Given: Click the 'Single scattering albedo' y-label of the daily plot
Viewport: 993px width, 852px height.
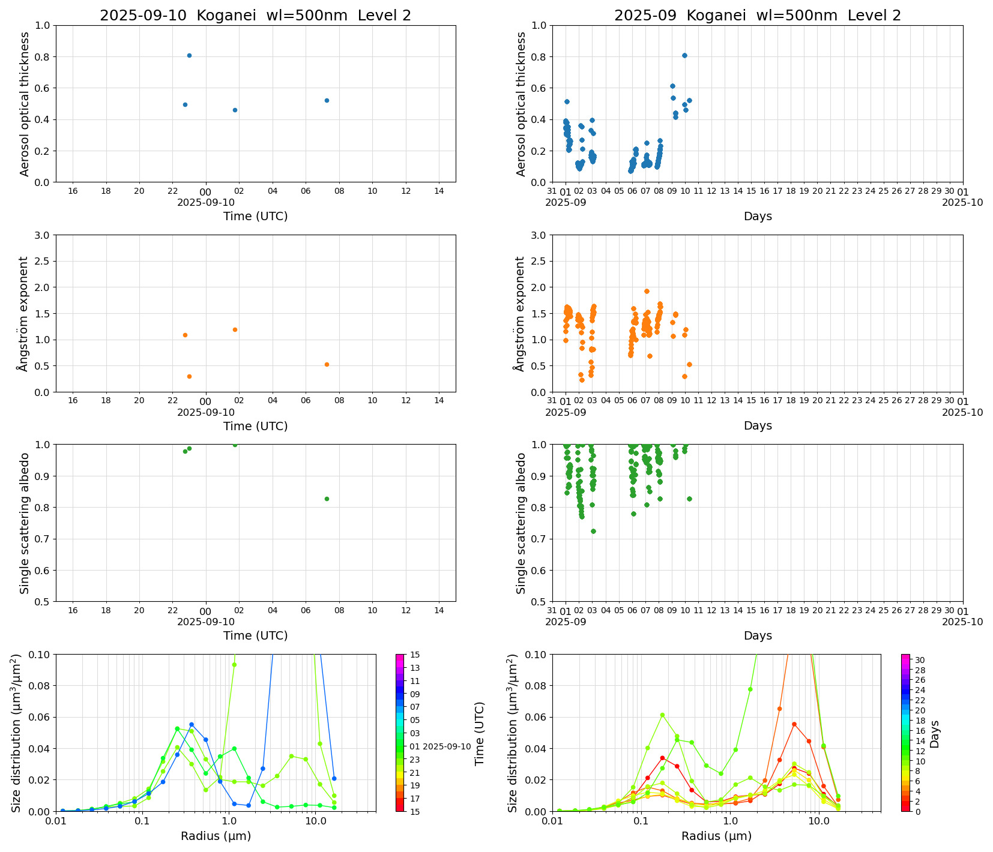Looking at the screenshot, I should (25, 523).
